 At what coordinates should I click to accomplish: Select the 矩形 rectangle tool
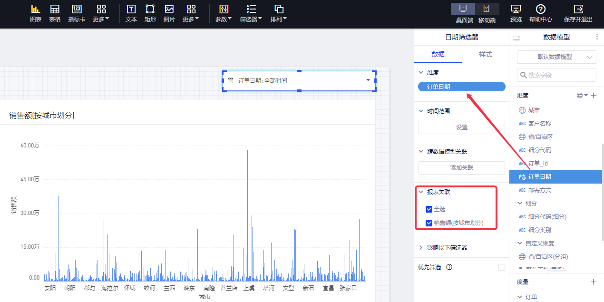coord(150,13)
